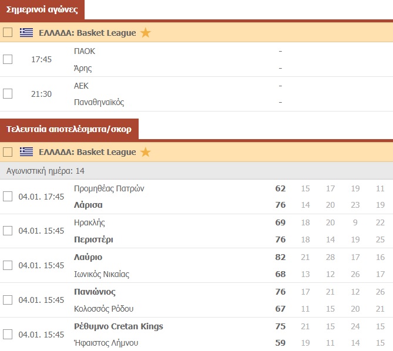Screen dimensions: 393x351
Task: Click date 04.01. 15:45 of Ρέθυμνο match
Action: [x=41, y=335]
